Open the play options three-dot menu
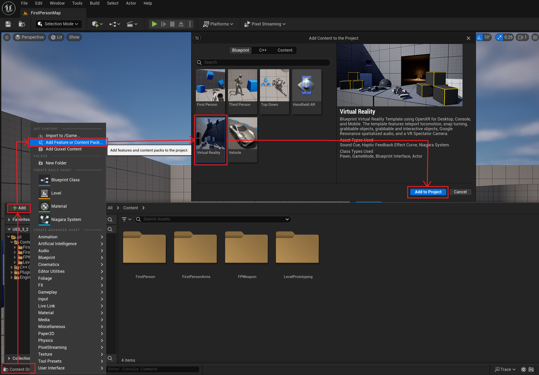The width and height of the screenshot is (539, 375). click(x=190, y=24)
